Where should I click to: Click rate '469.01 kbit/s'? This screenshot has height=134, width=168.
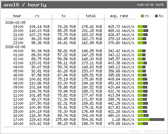pyautogui.click(x=121, y=31)
